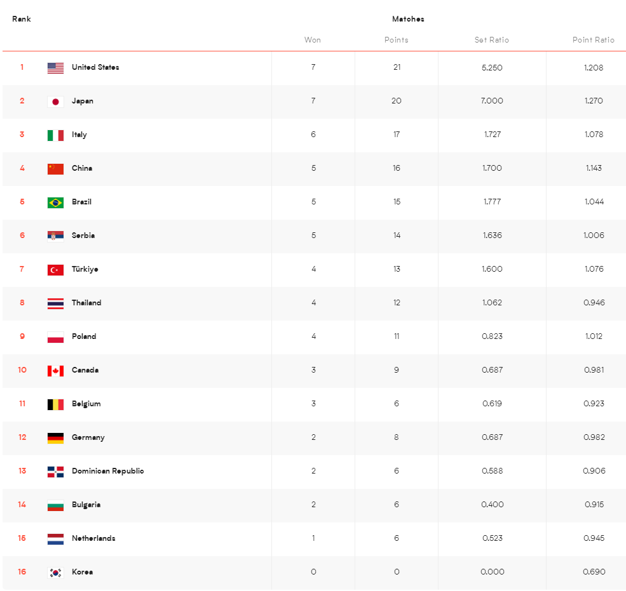Sort by the Point Ratio column header
Viewport: 626px width, 591px height.
(x=593, y=40)
